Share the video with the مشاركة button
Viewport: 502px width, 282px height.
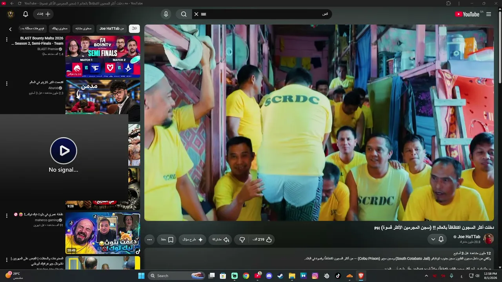coord(221,239)
